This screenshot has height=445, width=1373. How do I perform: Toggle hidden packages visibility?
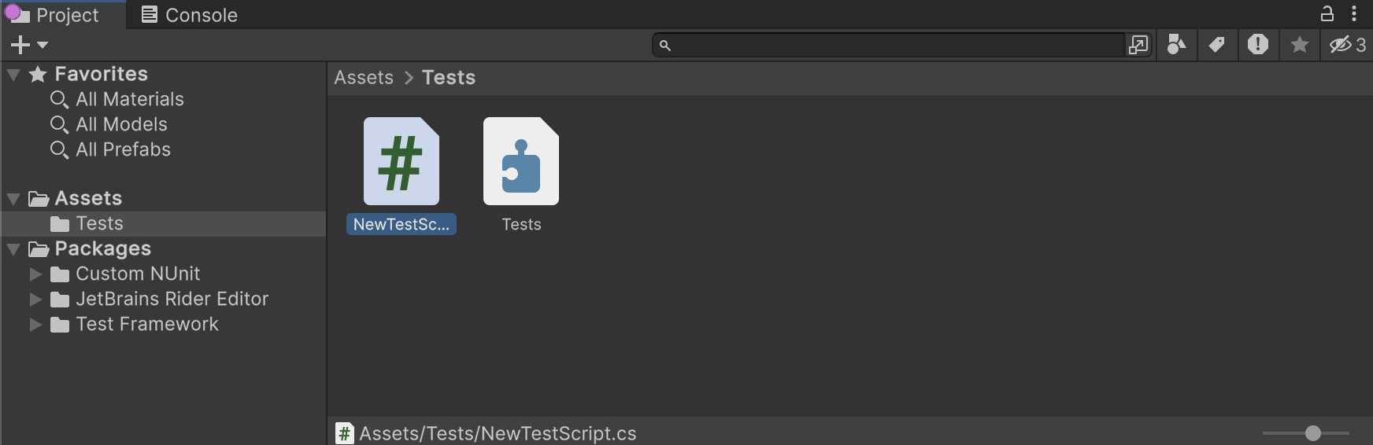click(1347, 45)
